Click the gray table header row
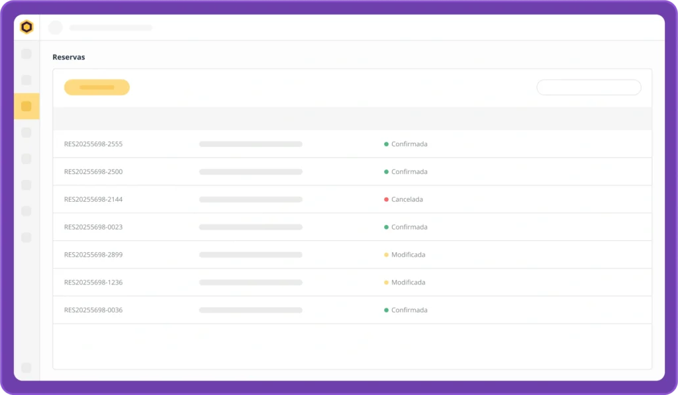The height and width of the screenshot is (395, 678). 352,118
